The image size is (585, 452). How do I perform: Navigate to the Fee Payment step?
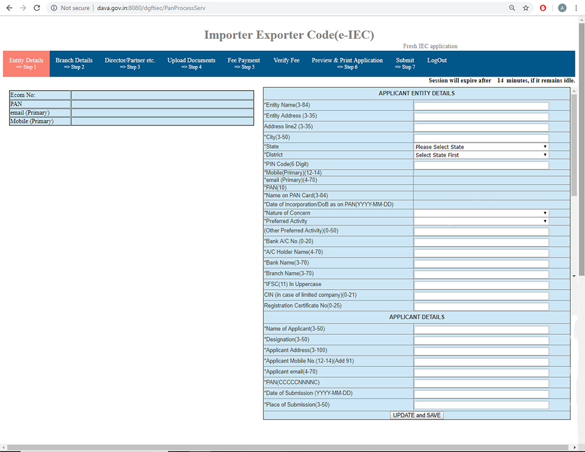point(243,63)
